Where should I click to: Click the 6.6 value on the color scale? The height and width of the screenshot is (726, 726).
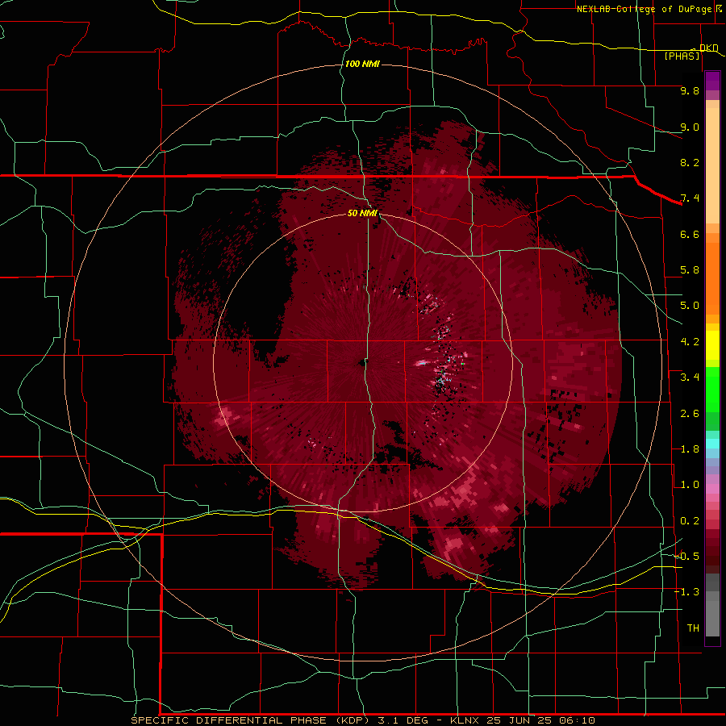[690, 234]
